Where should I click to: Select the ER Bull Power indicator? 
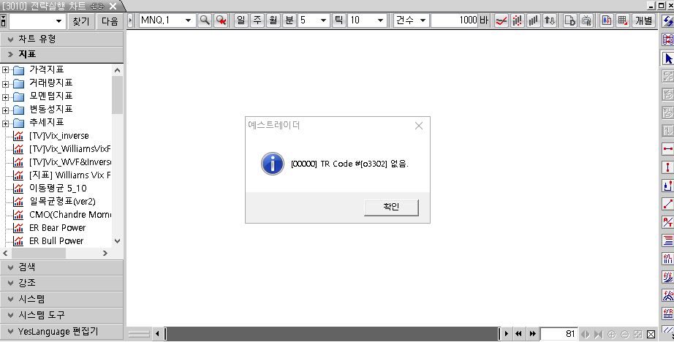pyautogui.click(x=56, y=241)
